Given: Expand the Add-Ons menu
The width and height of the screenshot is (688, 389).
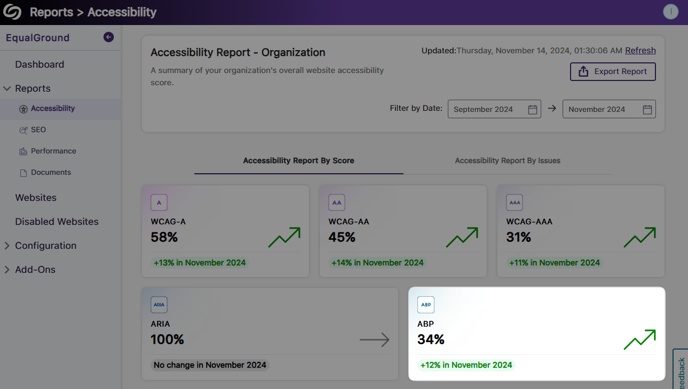Looking at the screenshot, I should pos(7,270).
